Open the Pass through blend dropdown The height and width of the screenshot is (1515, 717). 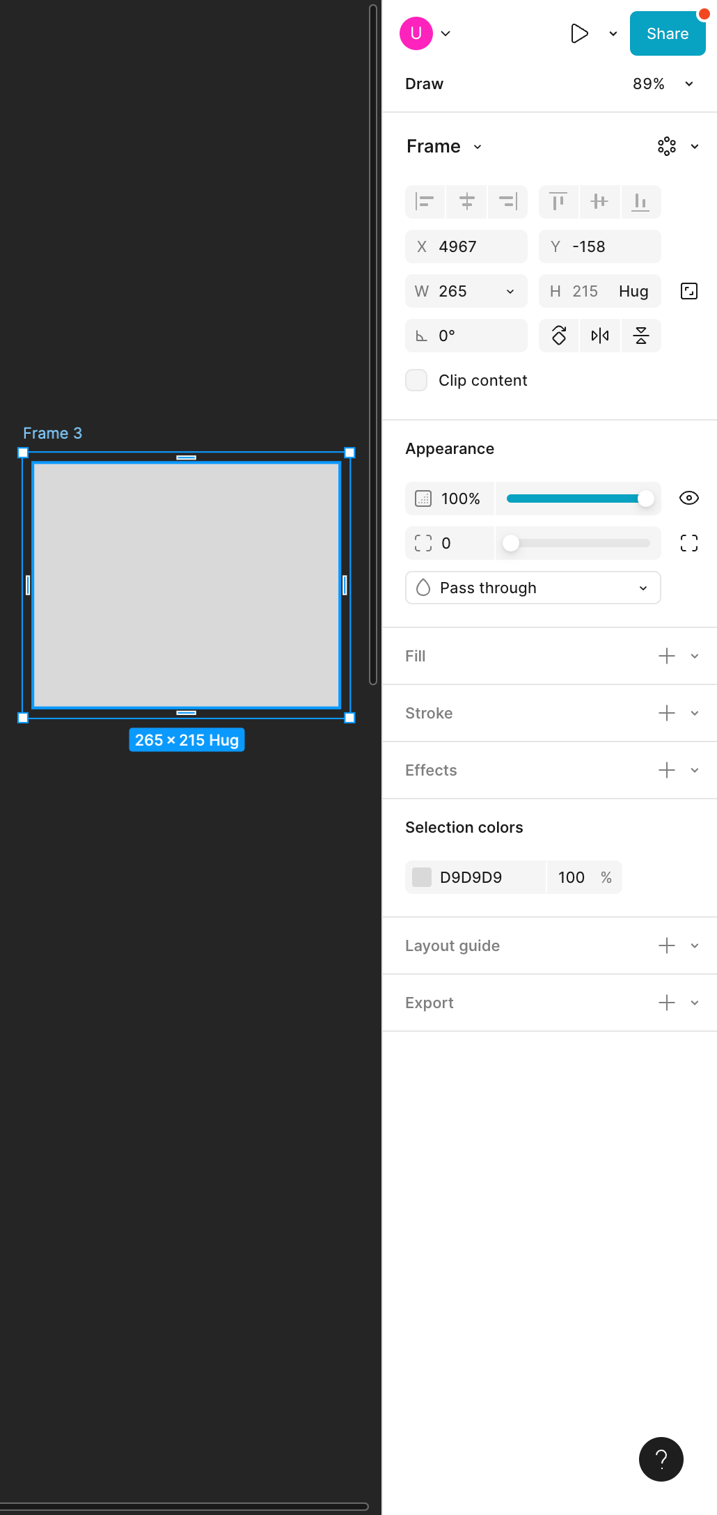tap(533, 588)
